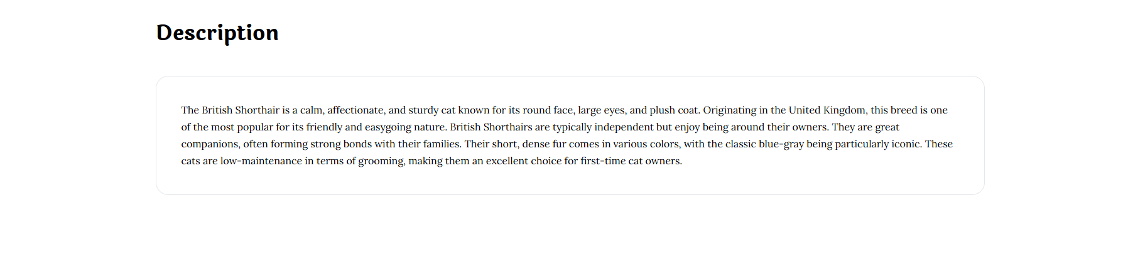Click the word "sturdy" in the first line
The width and height of the screenshot is (1128, 274).
tap(423, 110)
